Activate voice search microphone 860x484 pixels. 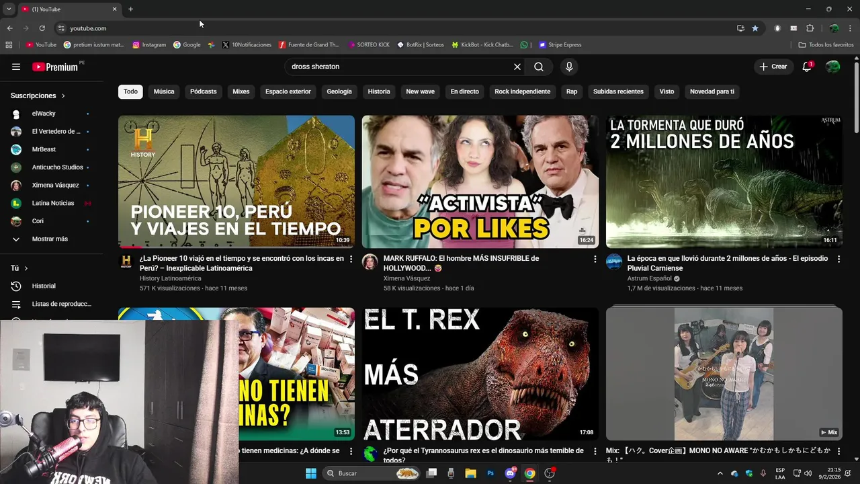(x=569, y=67)
